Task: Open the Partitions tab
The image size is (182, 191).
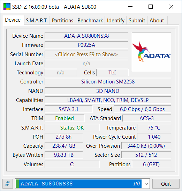Action: point(62,21)
